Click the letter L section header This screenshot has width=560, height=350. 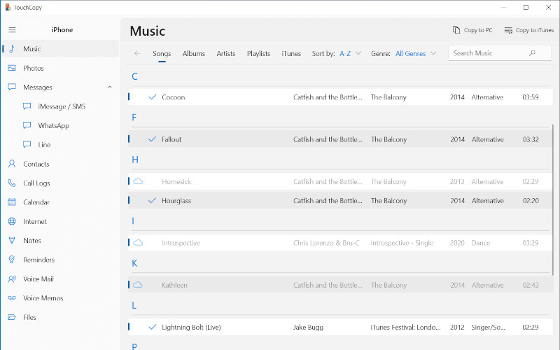[134, 305]
